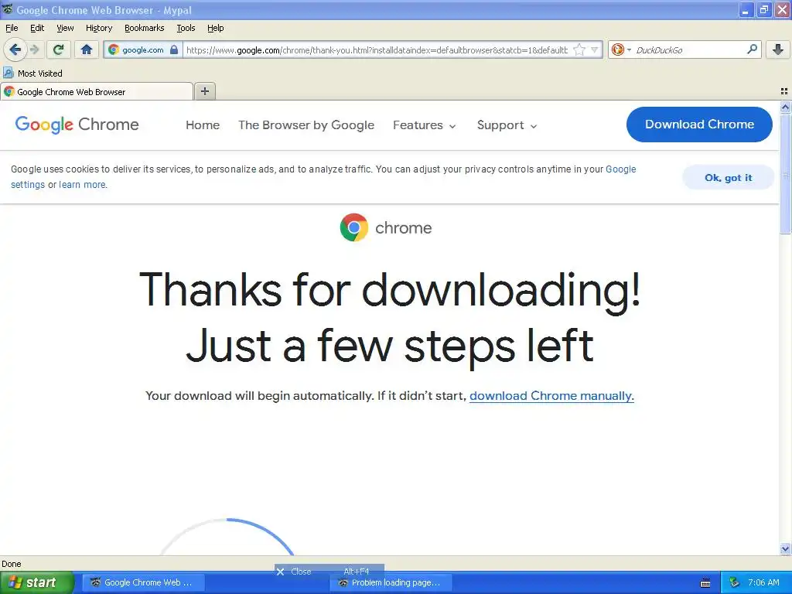Click the Google Chrome logo
This screenshot has height=594, width=792.
77,125
